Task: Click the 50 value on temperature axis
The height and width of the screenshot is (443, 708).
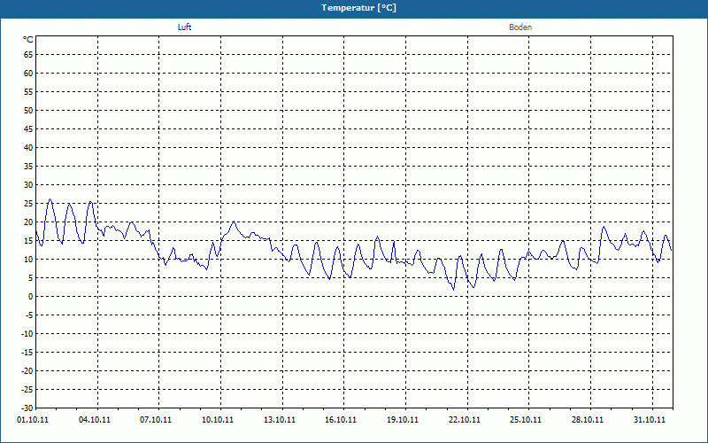Action: (28, 110)
